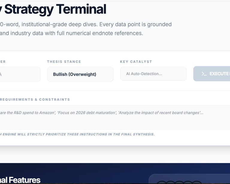Click the Strategy Terminal page heading
The image size is (230, 184).
click(53, 9)
